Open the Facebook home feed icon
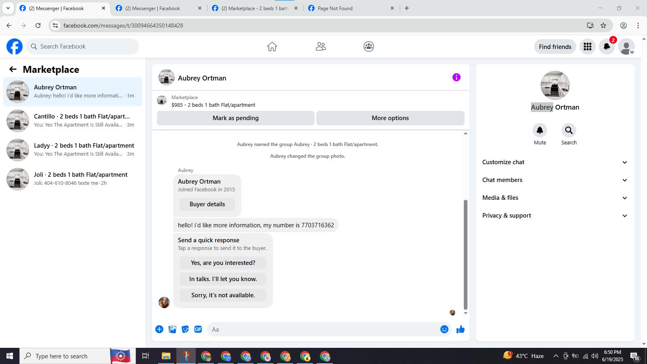This screenshot has height=364, width=647. (x=272, y=47)
